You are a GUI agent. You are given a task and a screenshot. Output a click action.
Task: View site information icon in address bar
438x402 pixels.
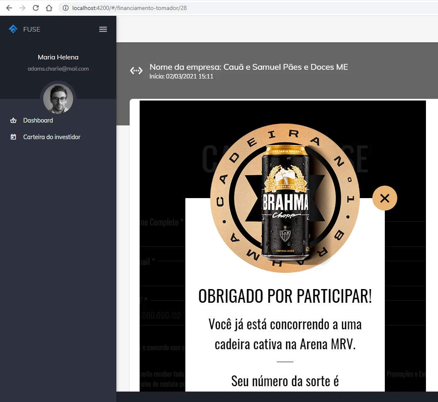click(65, 8)
